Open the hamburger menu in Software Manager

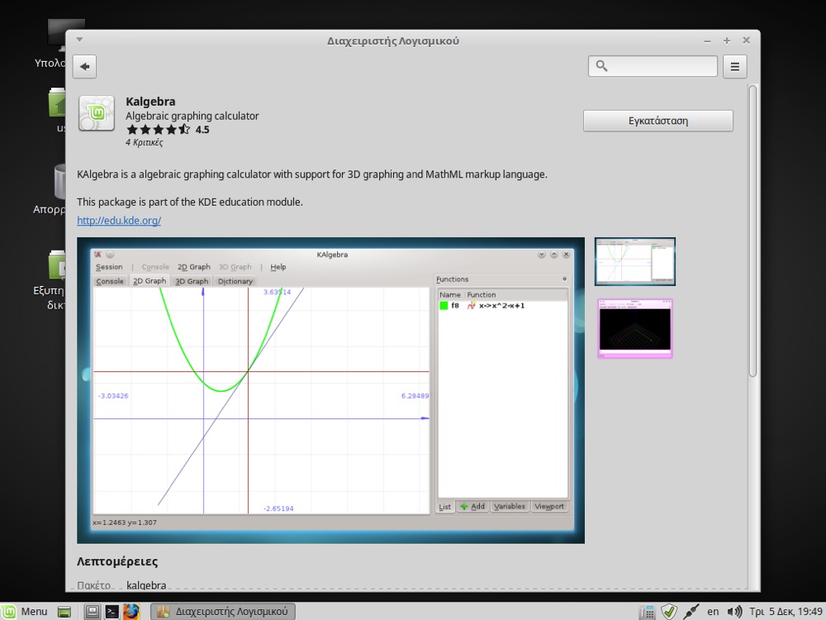pos(734,66)
